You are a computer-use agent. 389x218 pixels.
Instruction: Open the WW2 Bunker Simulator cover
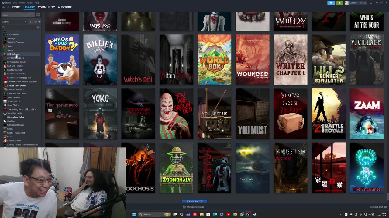coord(329,60)
